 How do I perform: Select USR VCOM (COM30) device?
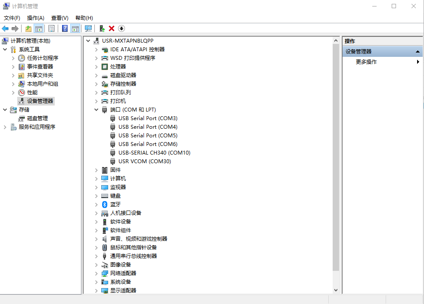(x=145, y=161)
